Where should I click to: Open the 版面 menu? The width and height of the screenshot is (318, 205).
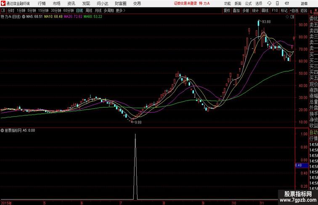pyautogui.click(x=238, y=3)
